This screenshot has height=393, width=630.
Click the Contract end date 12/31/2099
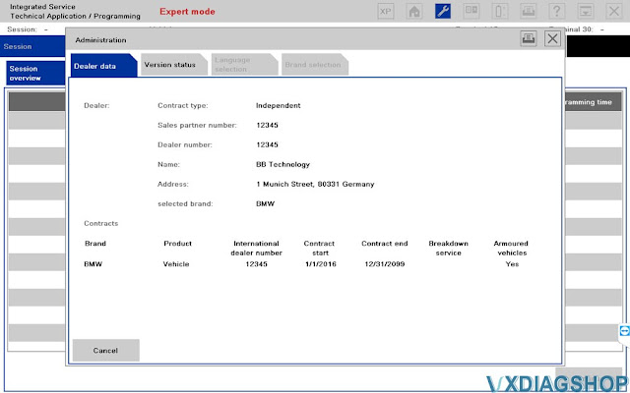[385, 264]
